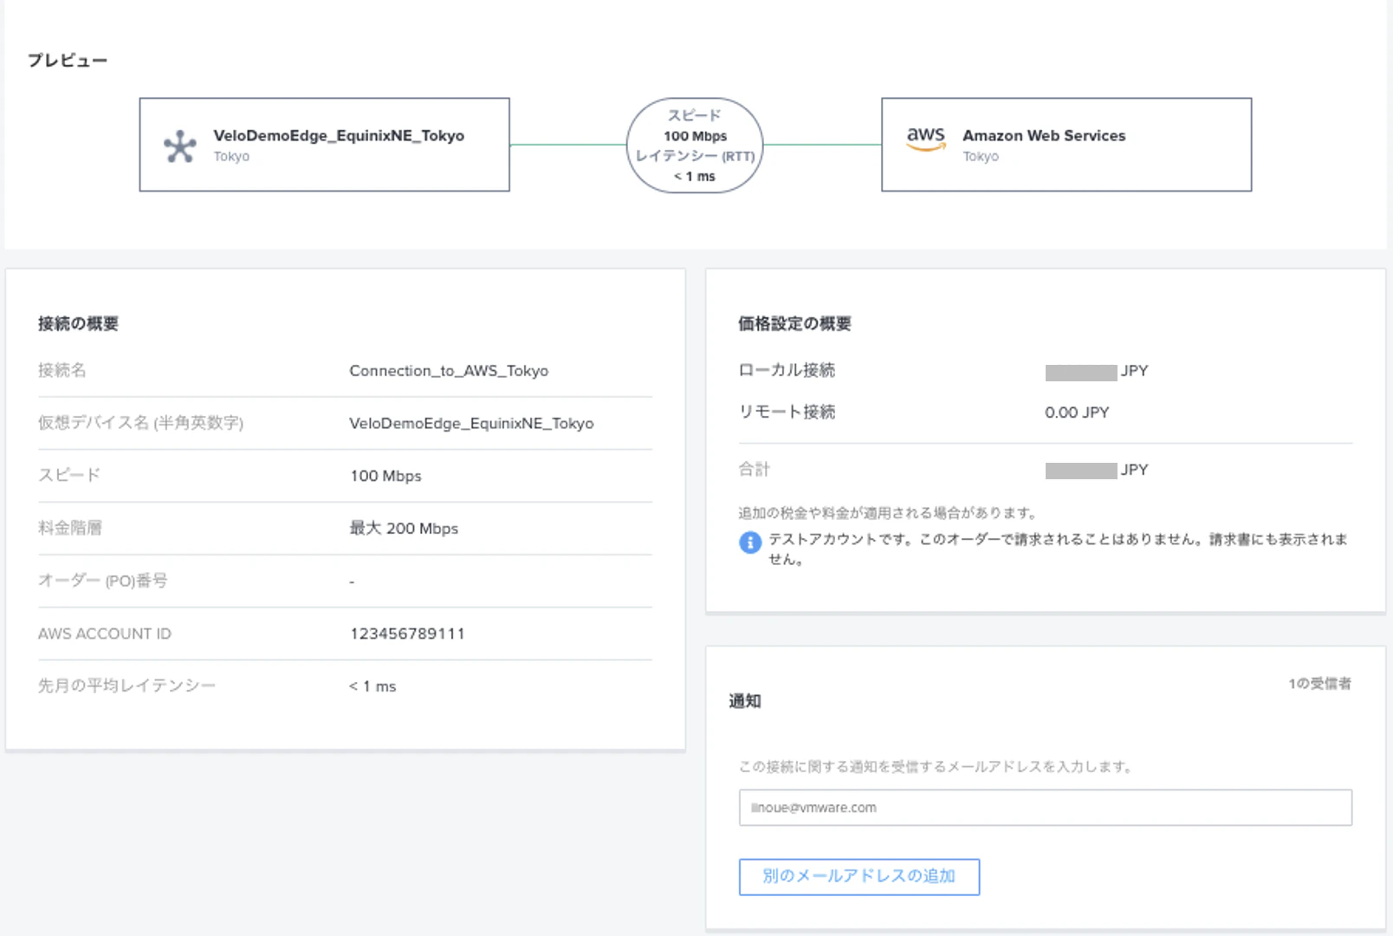Viewport: 1393px width, 936px height.
Task: Click the 料金階層 label
Action: pos(69,529)
